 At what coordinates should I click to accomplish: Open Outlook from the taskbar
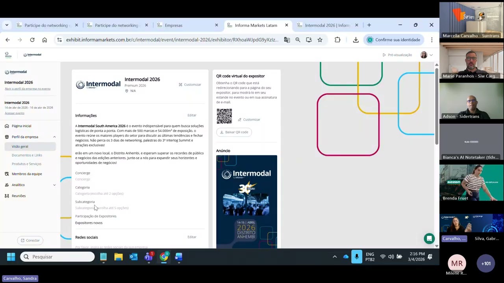(x=133, y=257)
